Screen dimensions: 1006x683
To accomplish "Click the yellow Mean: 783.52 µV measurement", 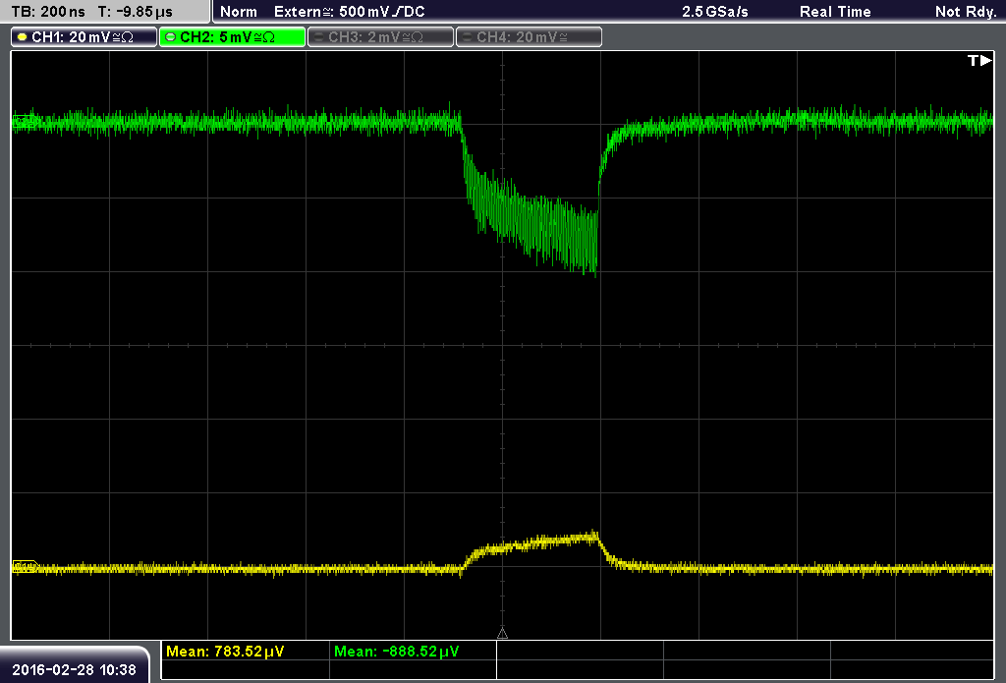I will (225, 651).
